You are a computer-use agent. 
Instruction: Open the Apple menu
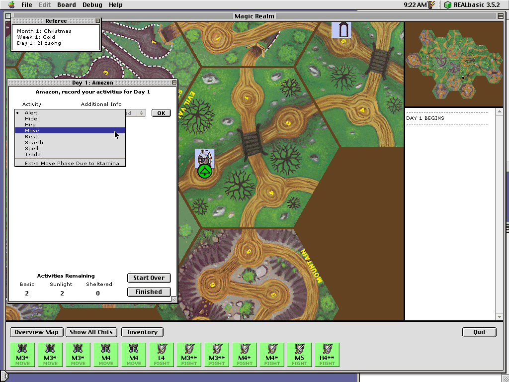click(11, 4)
